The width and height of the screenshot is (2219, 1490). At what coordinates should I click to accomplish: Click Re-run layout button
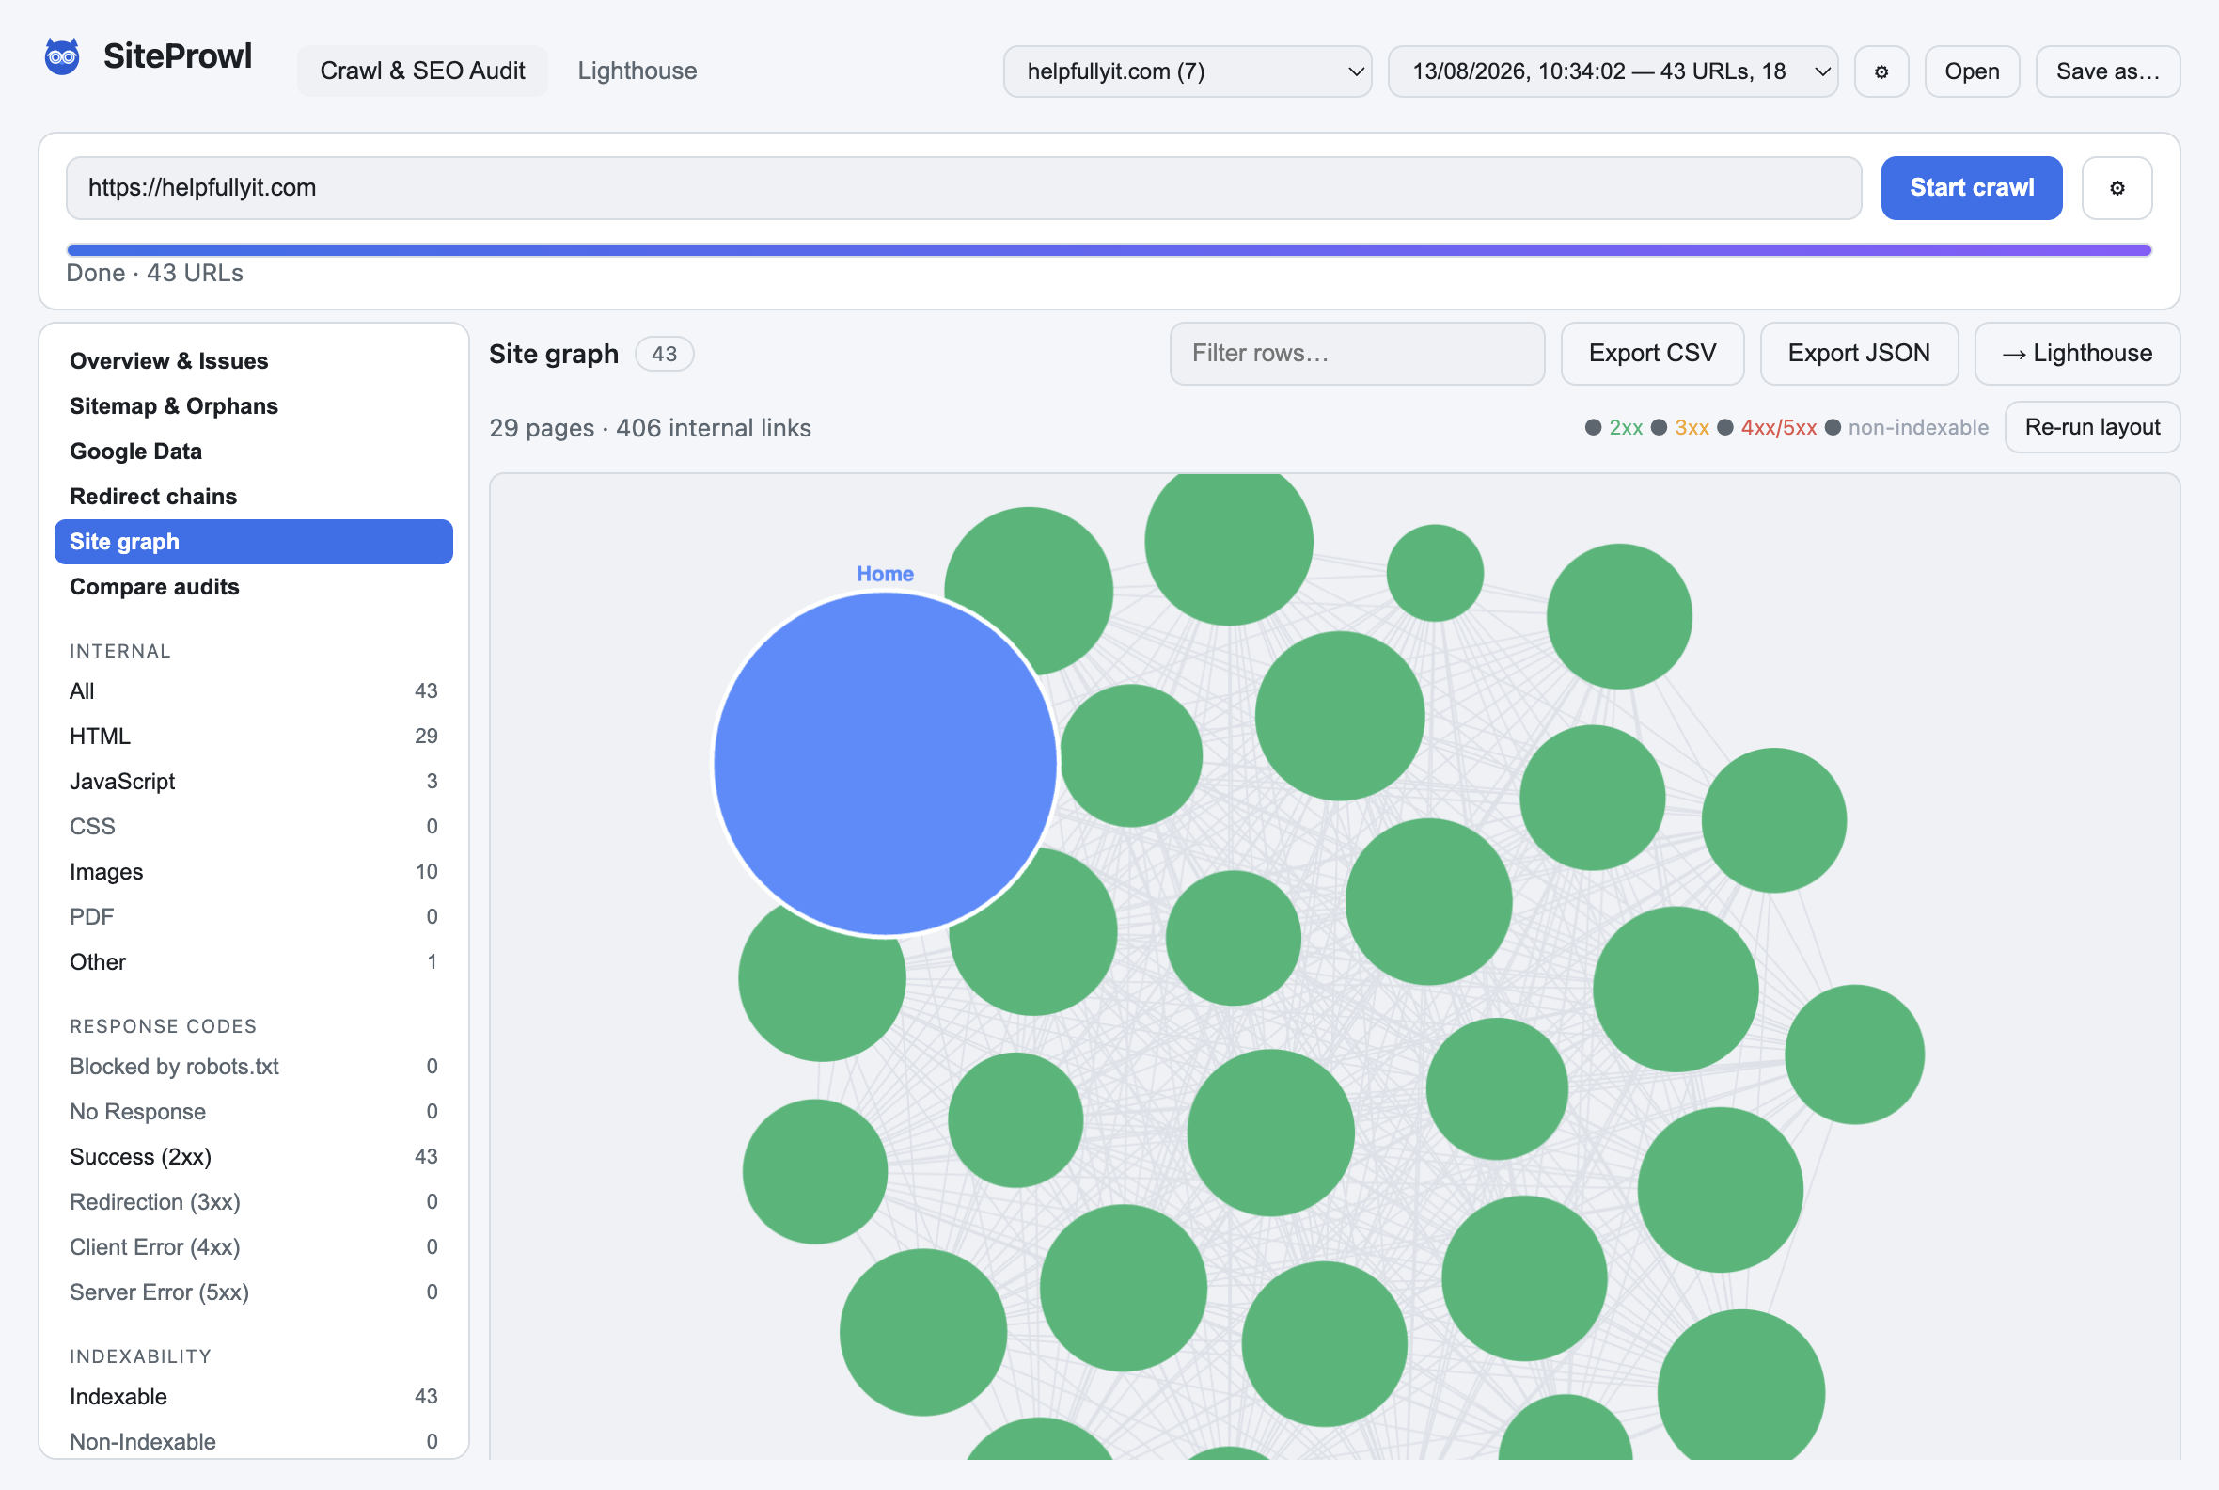pyautogui.click(x=2093, y=428)
